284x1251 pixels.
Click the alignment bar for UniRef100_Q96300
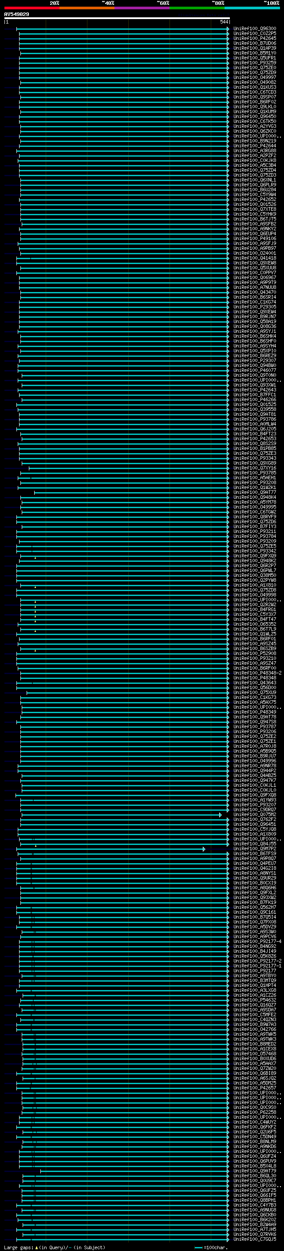123,29
